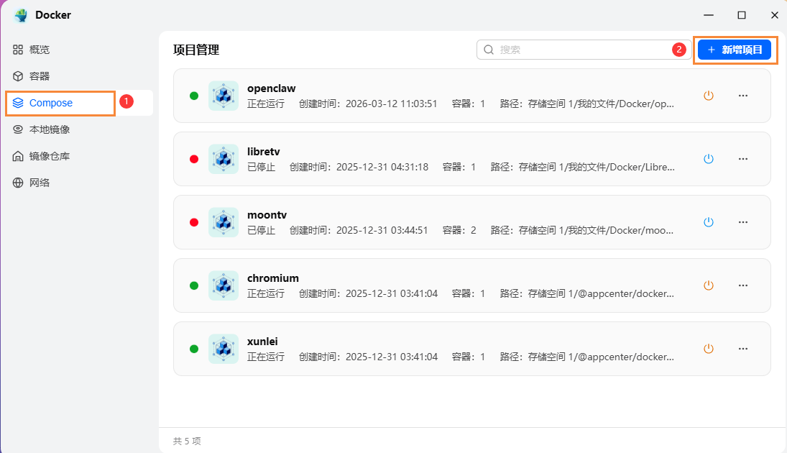Click moontv's 容器: 2 count
The width and height of the screenshot is (787, 453).
pos(459,231)
